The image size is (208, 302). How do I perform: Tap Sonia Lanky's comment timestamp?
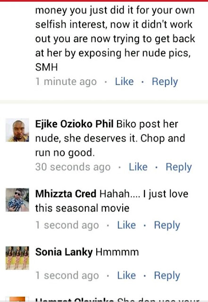(67, 276)
